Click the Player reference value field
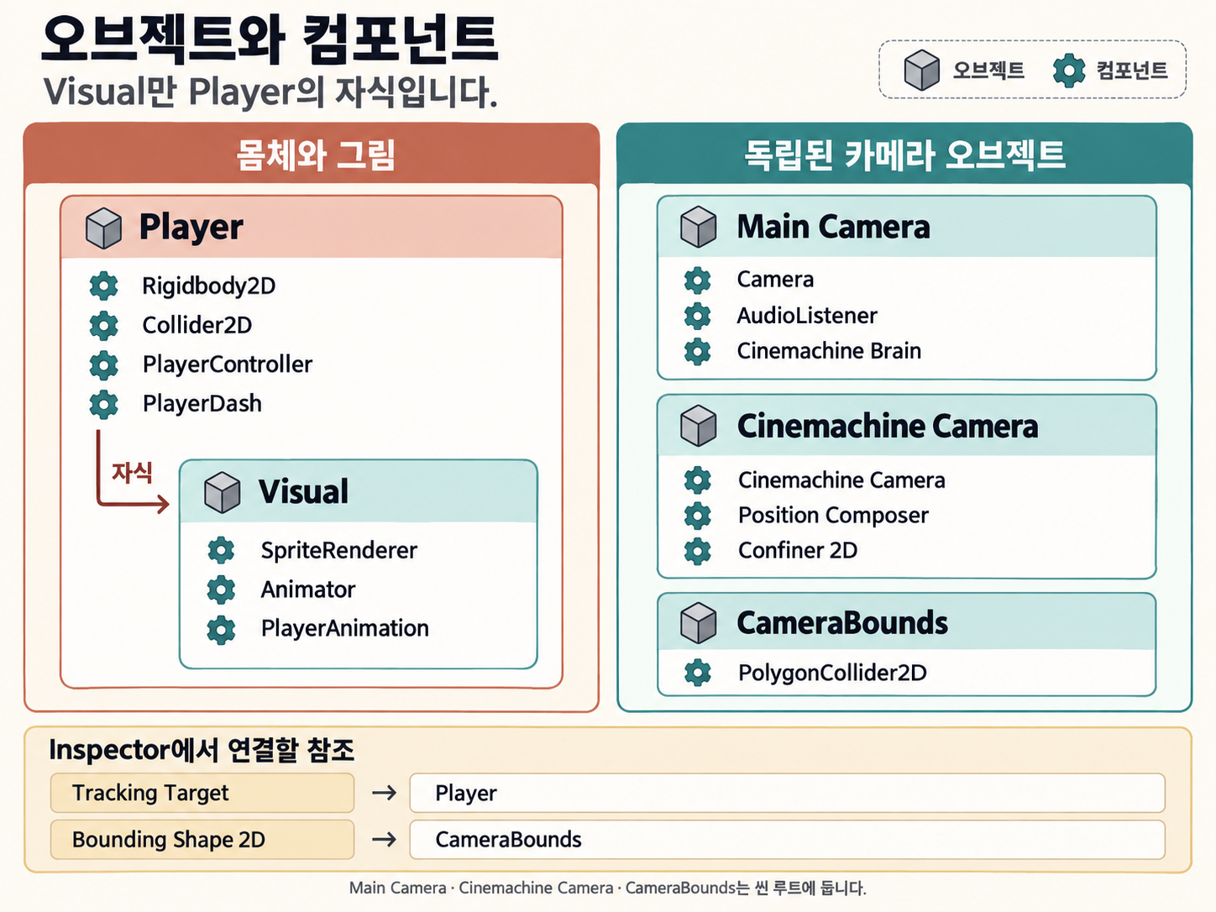The width and height of the screenshot is (1216, 912). [x=788, y=793]
